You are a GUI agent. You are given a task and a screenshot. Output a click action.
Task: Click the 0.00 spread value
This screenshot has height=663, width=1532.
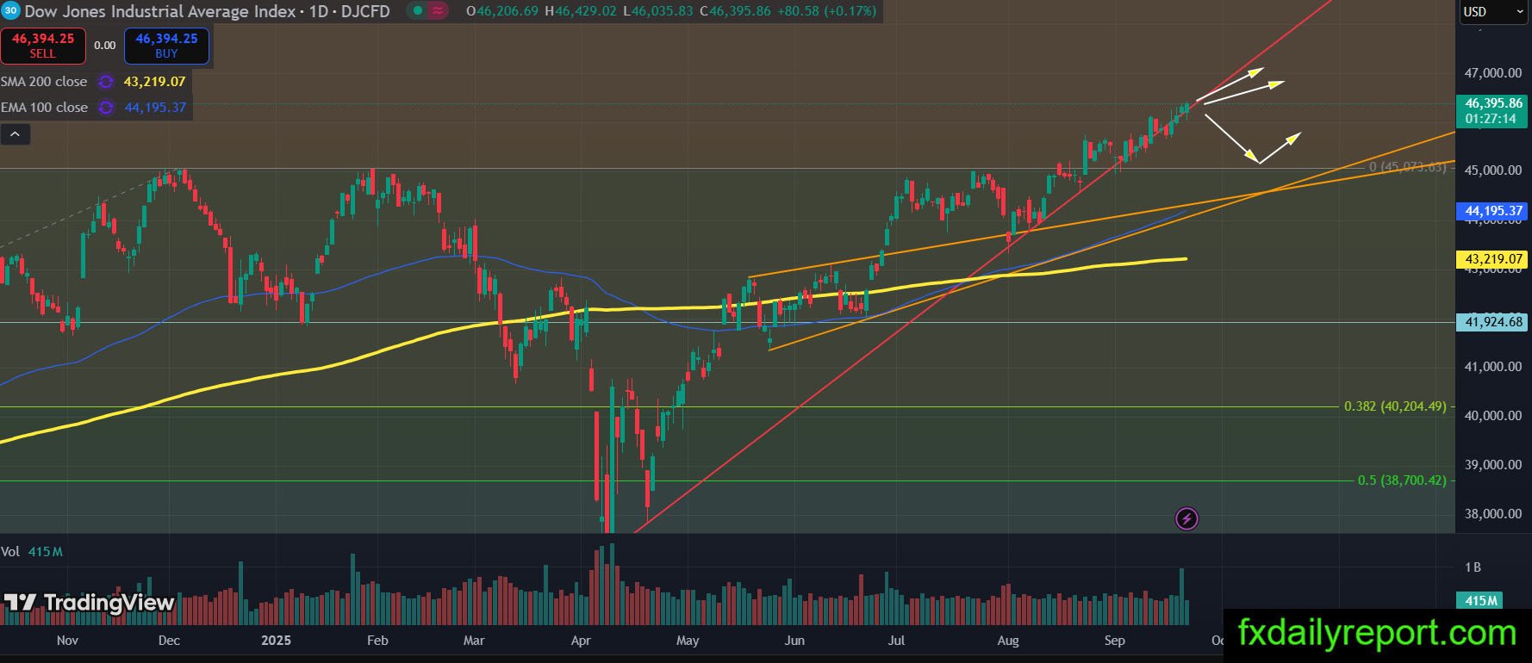[105, 46]
